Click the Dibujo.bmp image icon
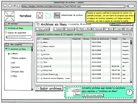This screenshot has height=104, width=138. [42, 71]
